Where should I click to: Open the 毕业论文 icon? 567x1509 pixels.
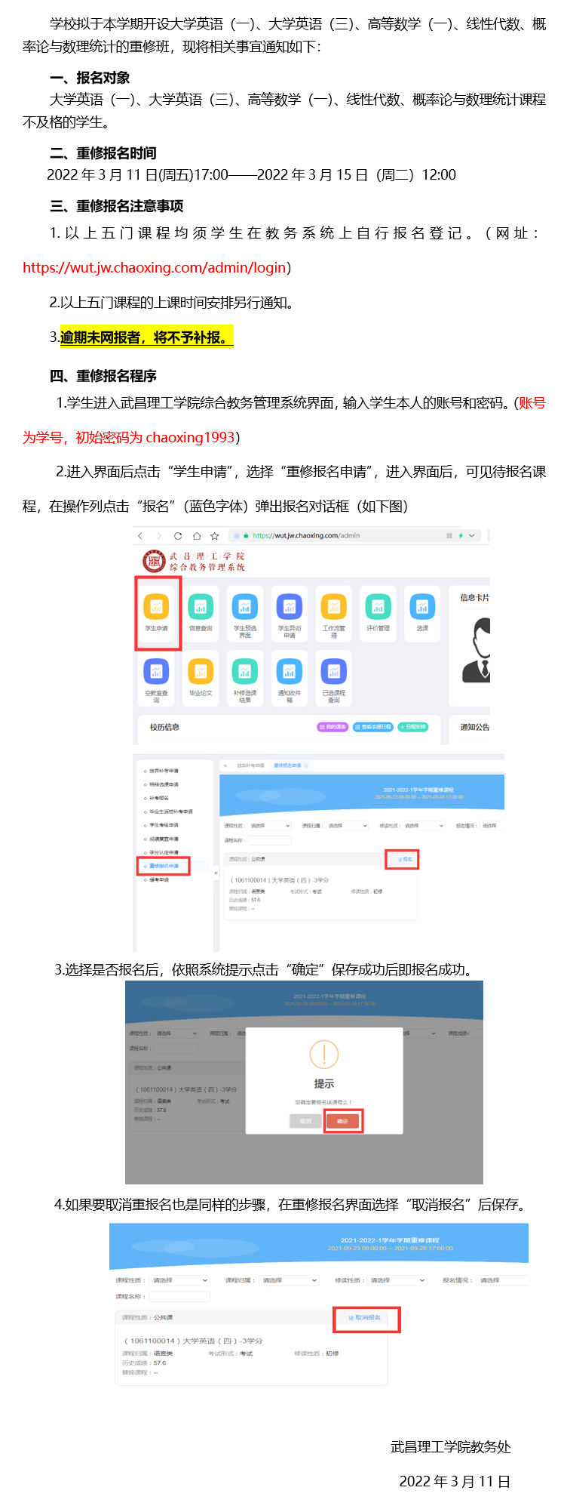tap(201, 671)
